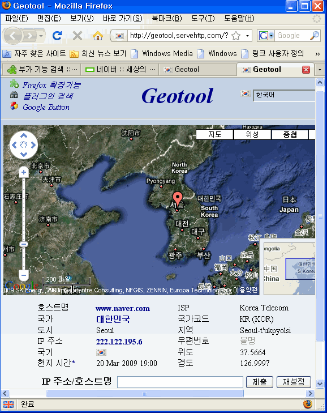Open the 바로 가기(S) menu

[123, 19]
